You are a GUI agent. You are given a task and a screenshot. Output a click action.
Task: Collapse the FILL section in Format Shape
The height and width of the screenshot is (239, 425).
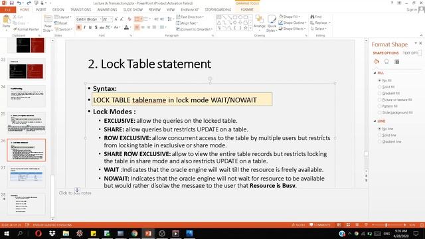click(375, 73)
